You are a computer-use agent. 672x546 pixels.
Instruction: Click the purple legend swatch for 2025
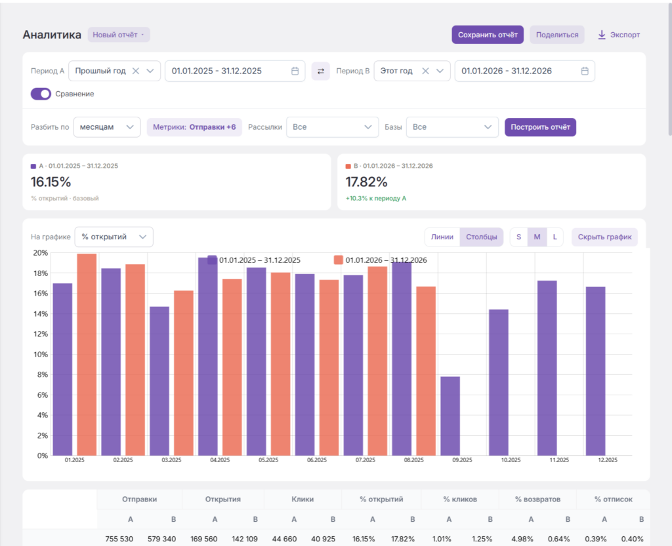[212, 260]
